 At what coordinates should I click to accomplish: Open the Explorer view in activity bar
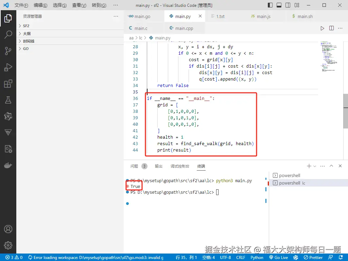pyautogui.click(x=8, y=18)
